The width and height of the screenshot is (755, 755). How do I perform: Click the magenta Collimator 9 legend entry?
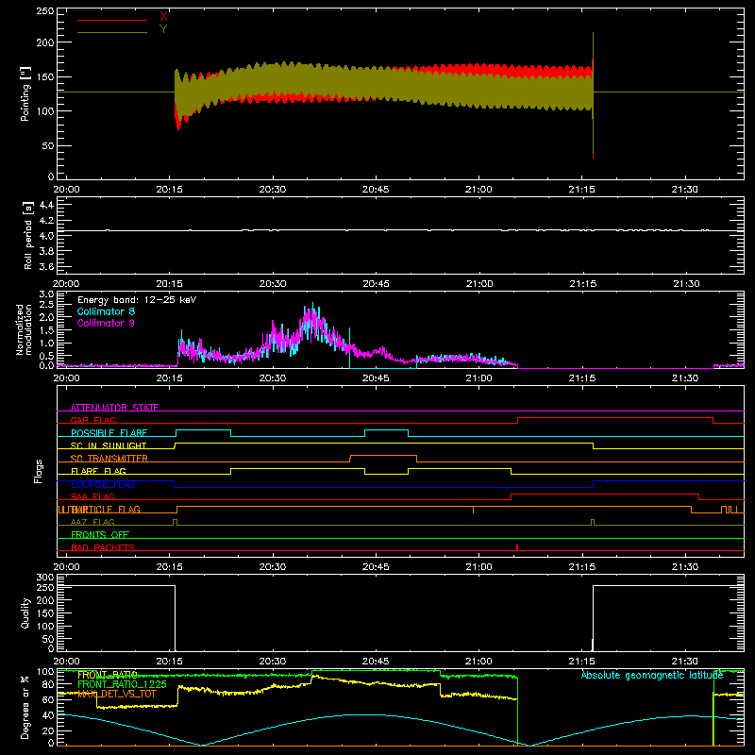[x=106, y=323]
